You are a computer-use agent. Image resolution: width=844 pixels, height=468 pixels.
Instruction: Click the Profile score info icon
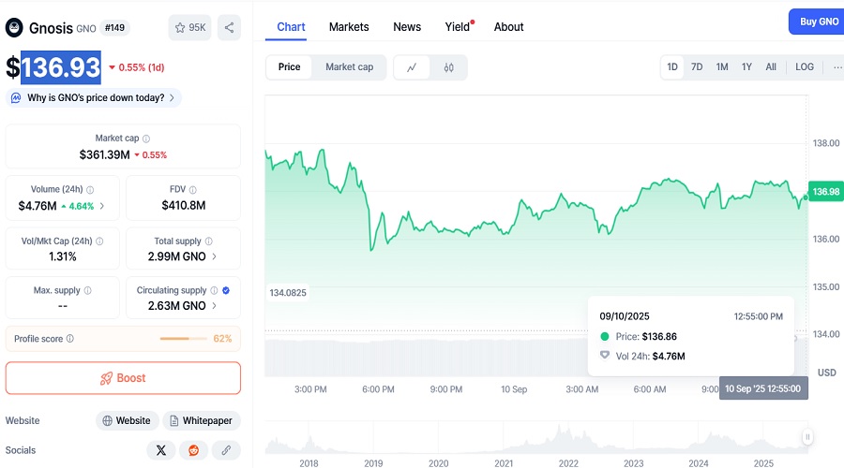pyautogui.click(x=70, y=339)
